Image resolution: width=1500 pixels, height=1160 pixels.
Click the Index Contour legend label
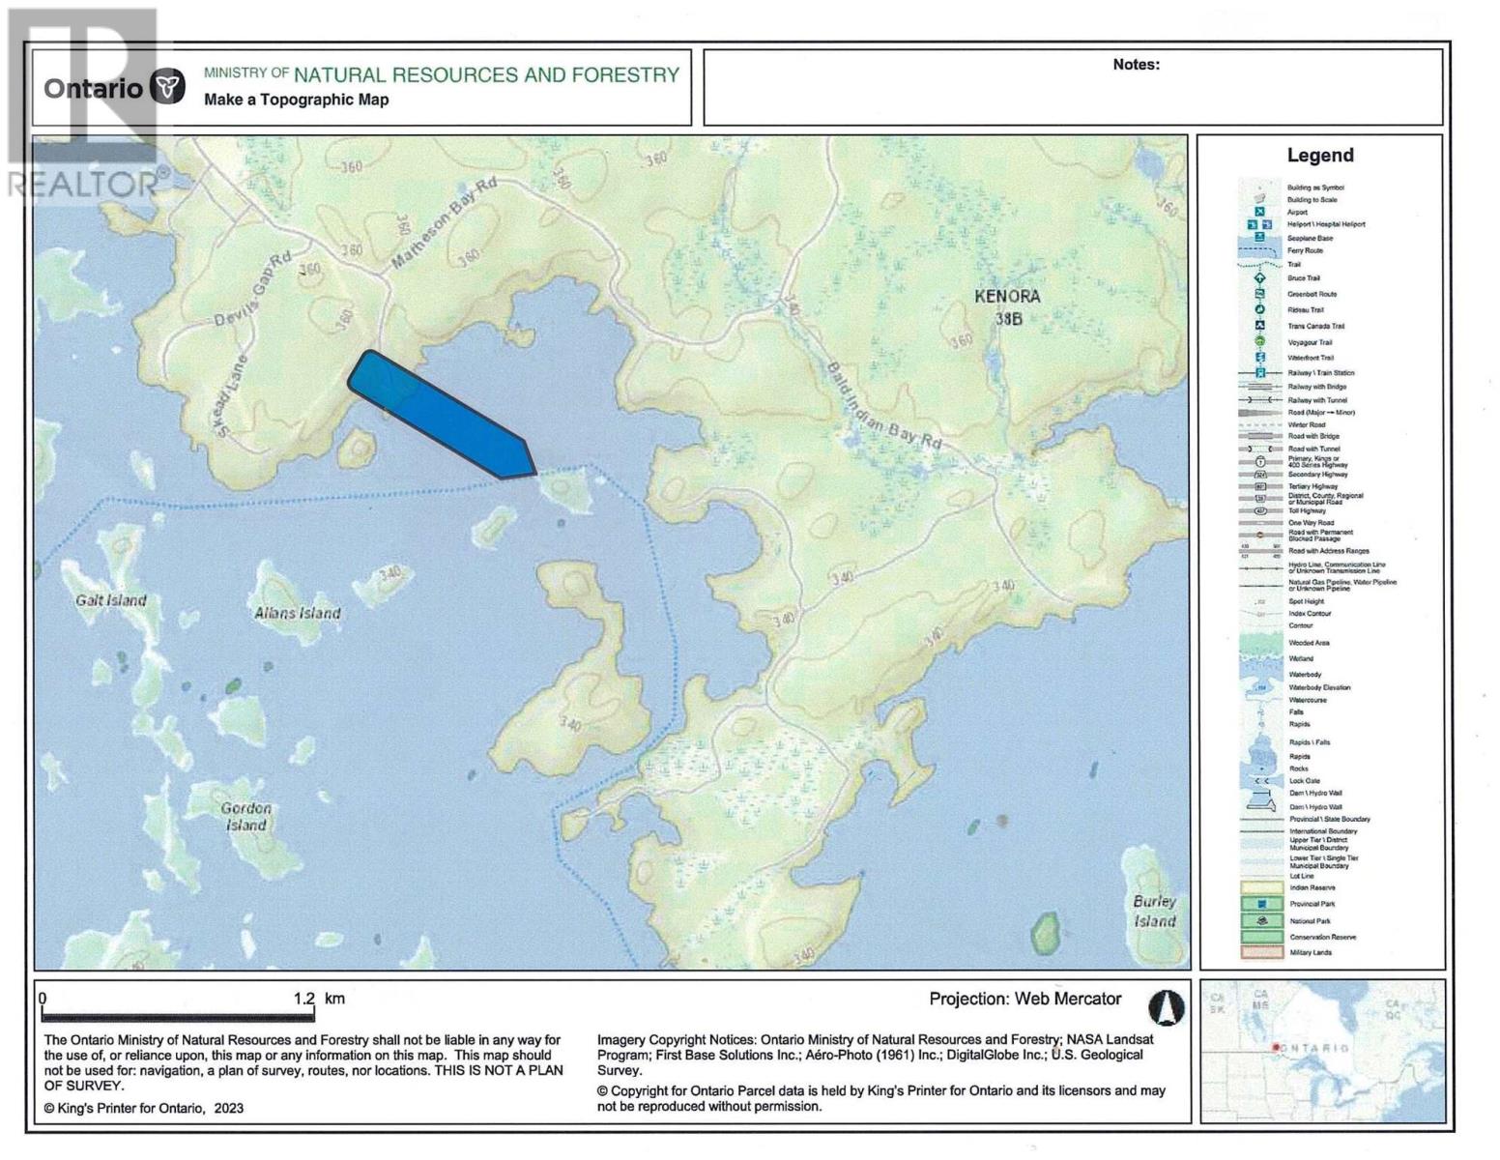(1310, 614)
